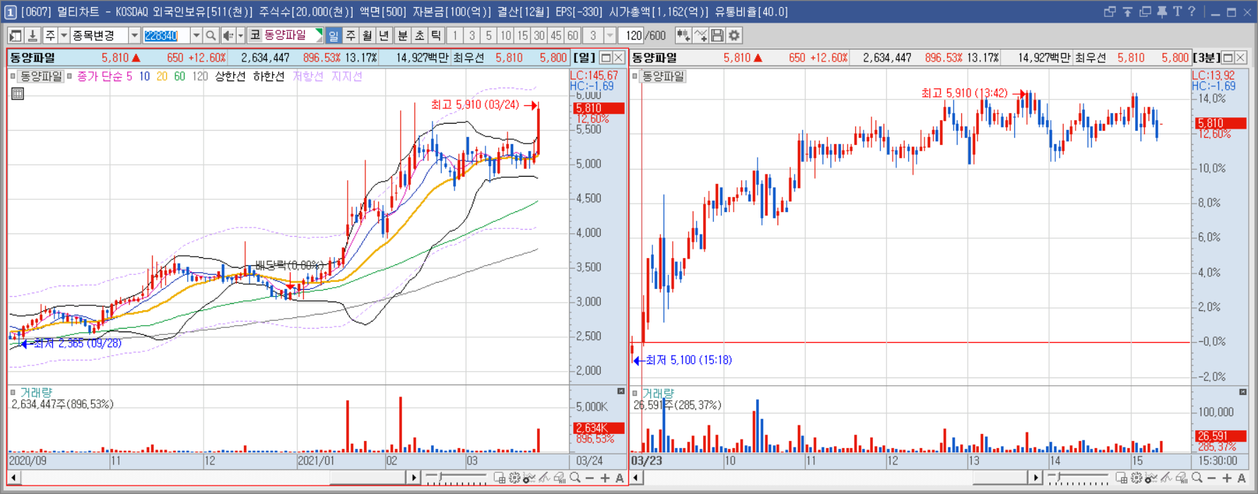The height and width of the screenshot is (494, 1258).
Task: Select interval 60 button
Action: pyautogui.click(x=572, y=35)
